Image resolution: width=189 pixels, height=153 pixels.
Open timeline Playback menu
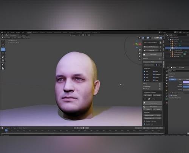(x=8, y=128)
